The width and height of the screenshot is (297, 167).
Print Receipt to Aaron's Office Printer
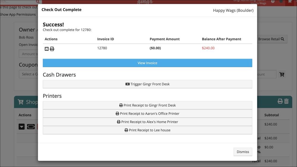[x=147, y=114]
